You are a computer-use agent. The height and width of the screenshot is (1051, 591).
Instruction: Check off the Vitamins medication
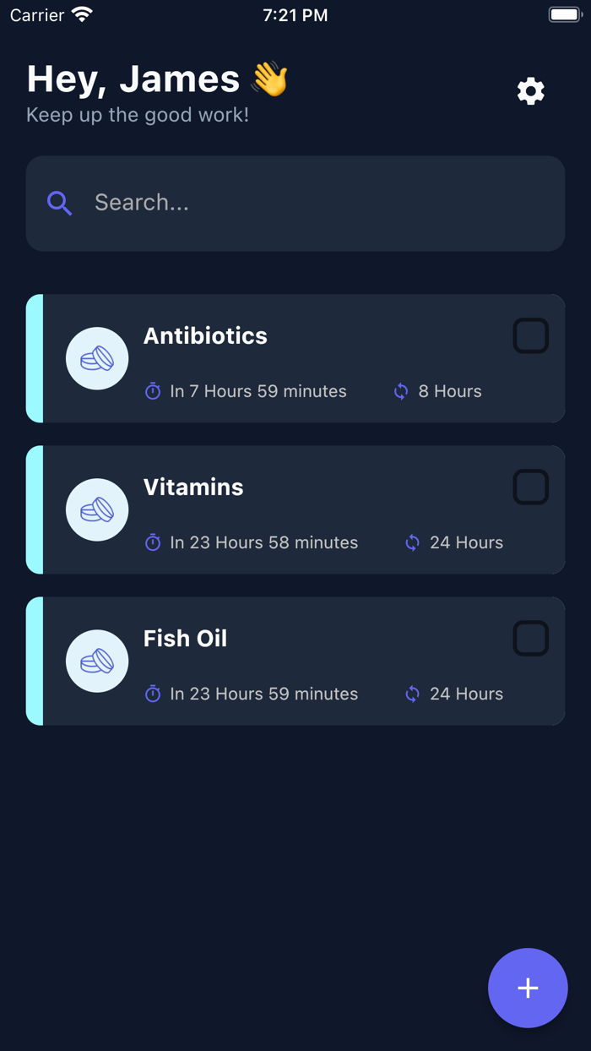tap(531, 487)
